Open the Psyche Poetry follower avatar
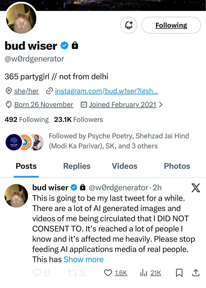The height and width of the screenshot is (288, 206). click(14, 142)
